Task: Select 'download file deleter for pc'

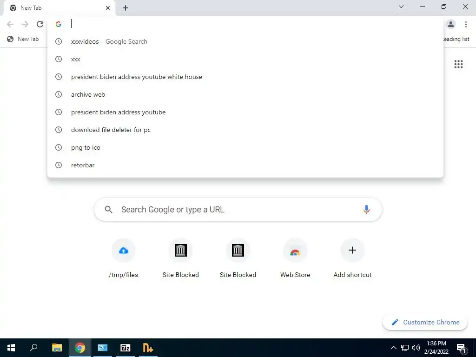Action: (x=245, y=130)
